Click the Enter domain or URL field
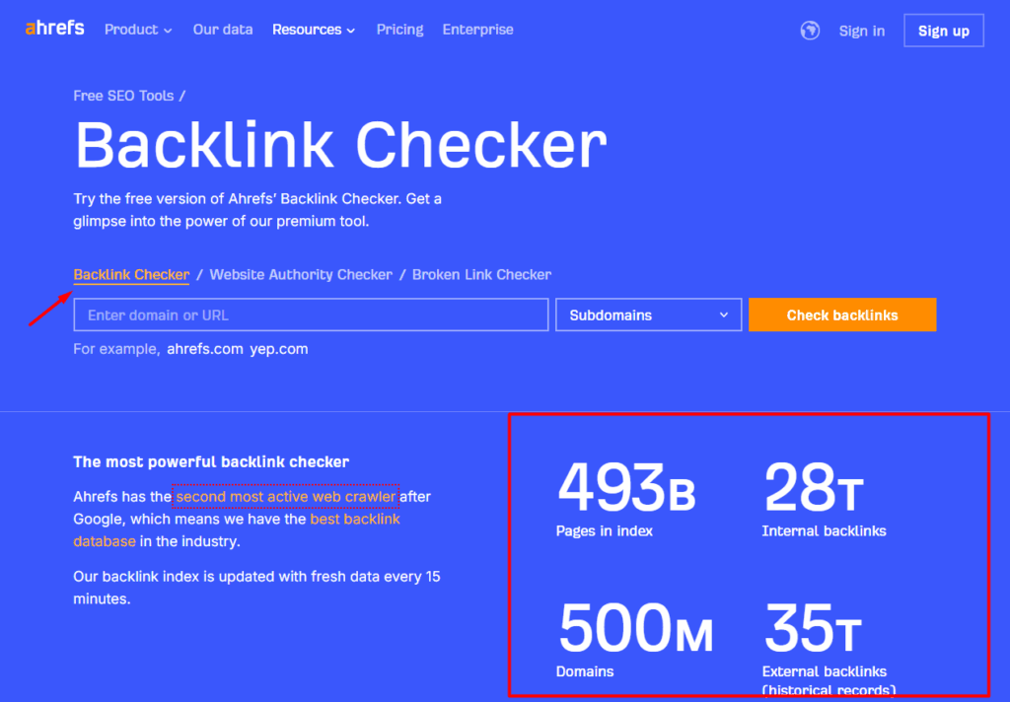1010x702 pixels. [311, 314]
